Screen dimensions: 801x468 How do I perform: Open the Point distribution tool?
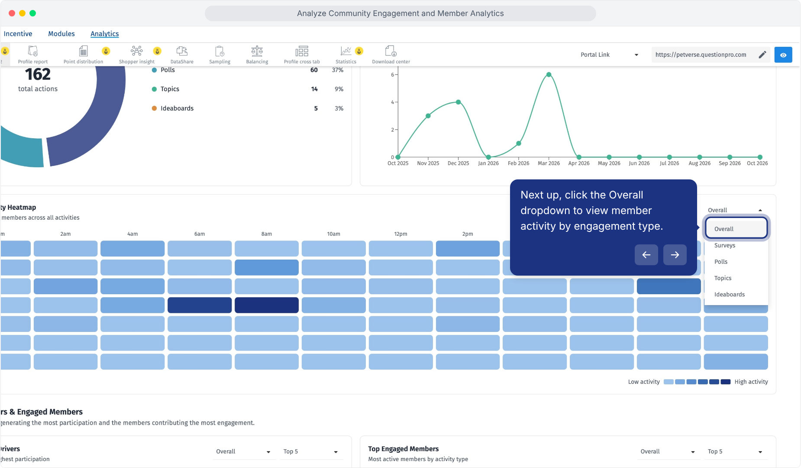(x=83, y=55)
